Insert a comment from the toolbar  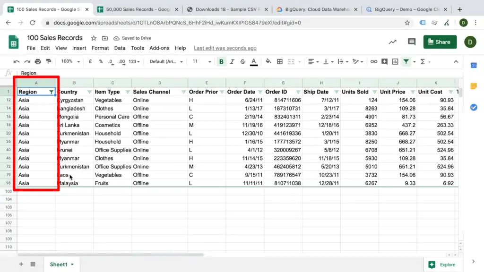coord(384,61)
